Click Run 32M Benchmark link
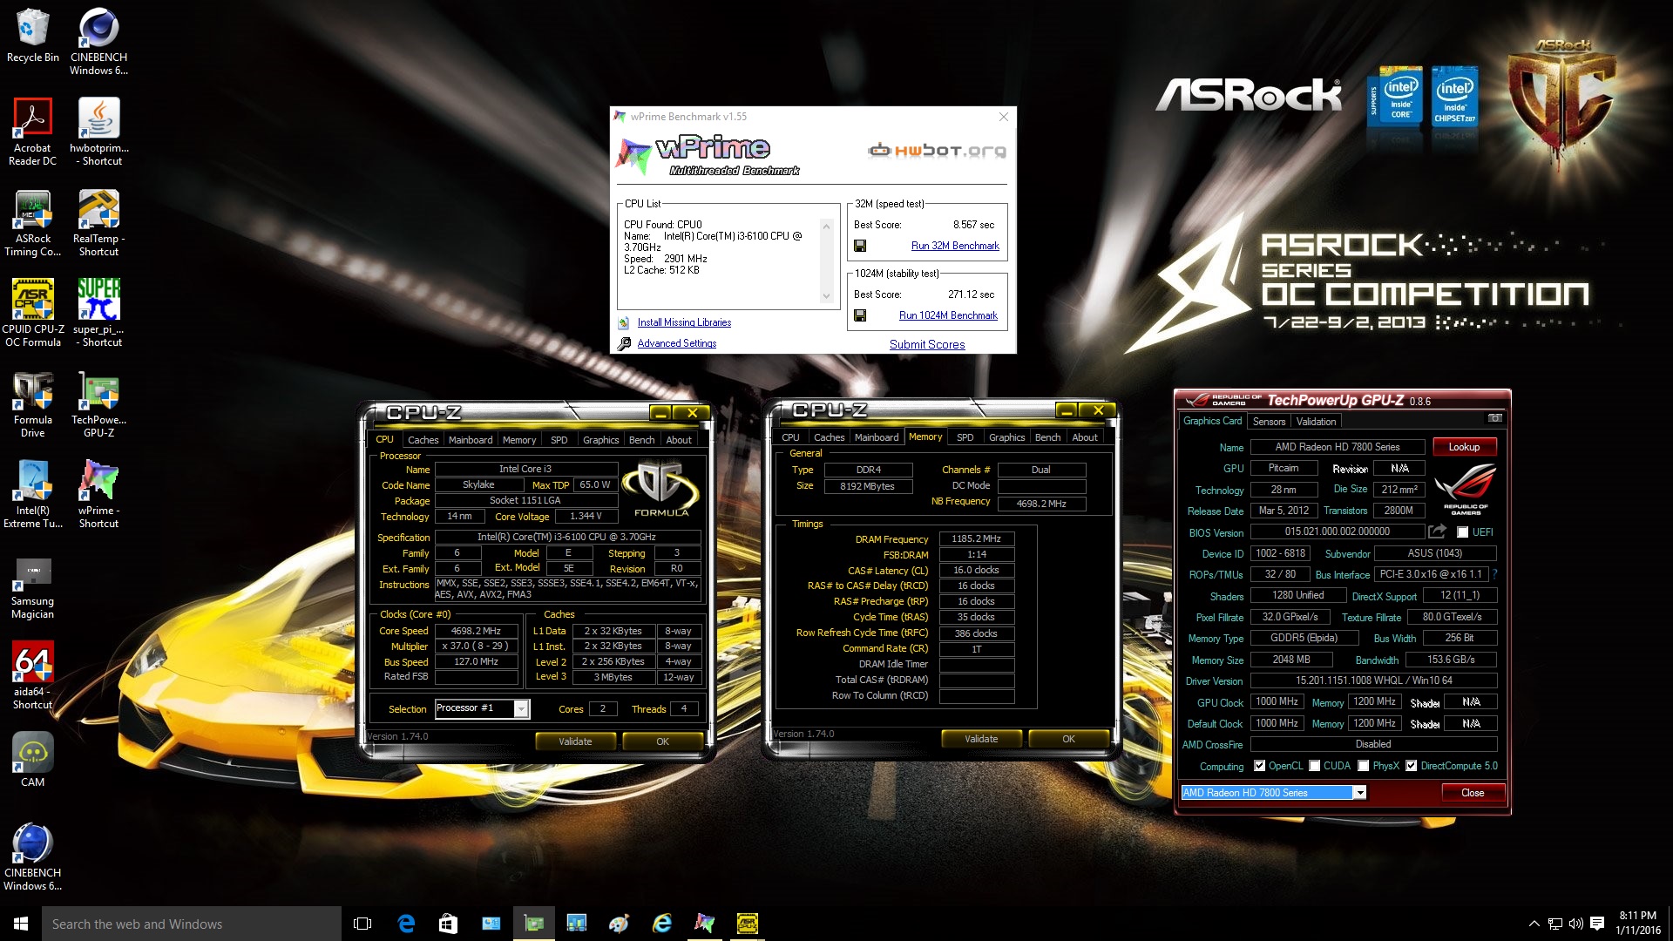Screen dimensions: 1673x941 [955, 246]
